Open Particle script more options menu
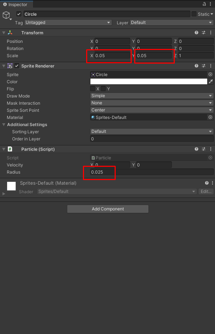The height and width of the screenshot is (334, 215). pyautogui.click(x=211, y=149)
